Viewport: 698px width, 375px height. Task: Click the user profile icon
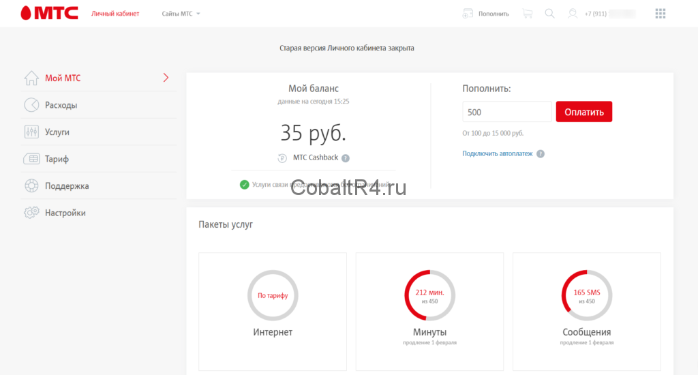(573, 14)
